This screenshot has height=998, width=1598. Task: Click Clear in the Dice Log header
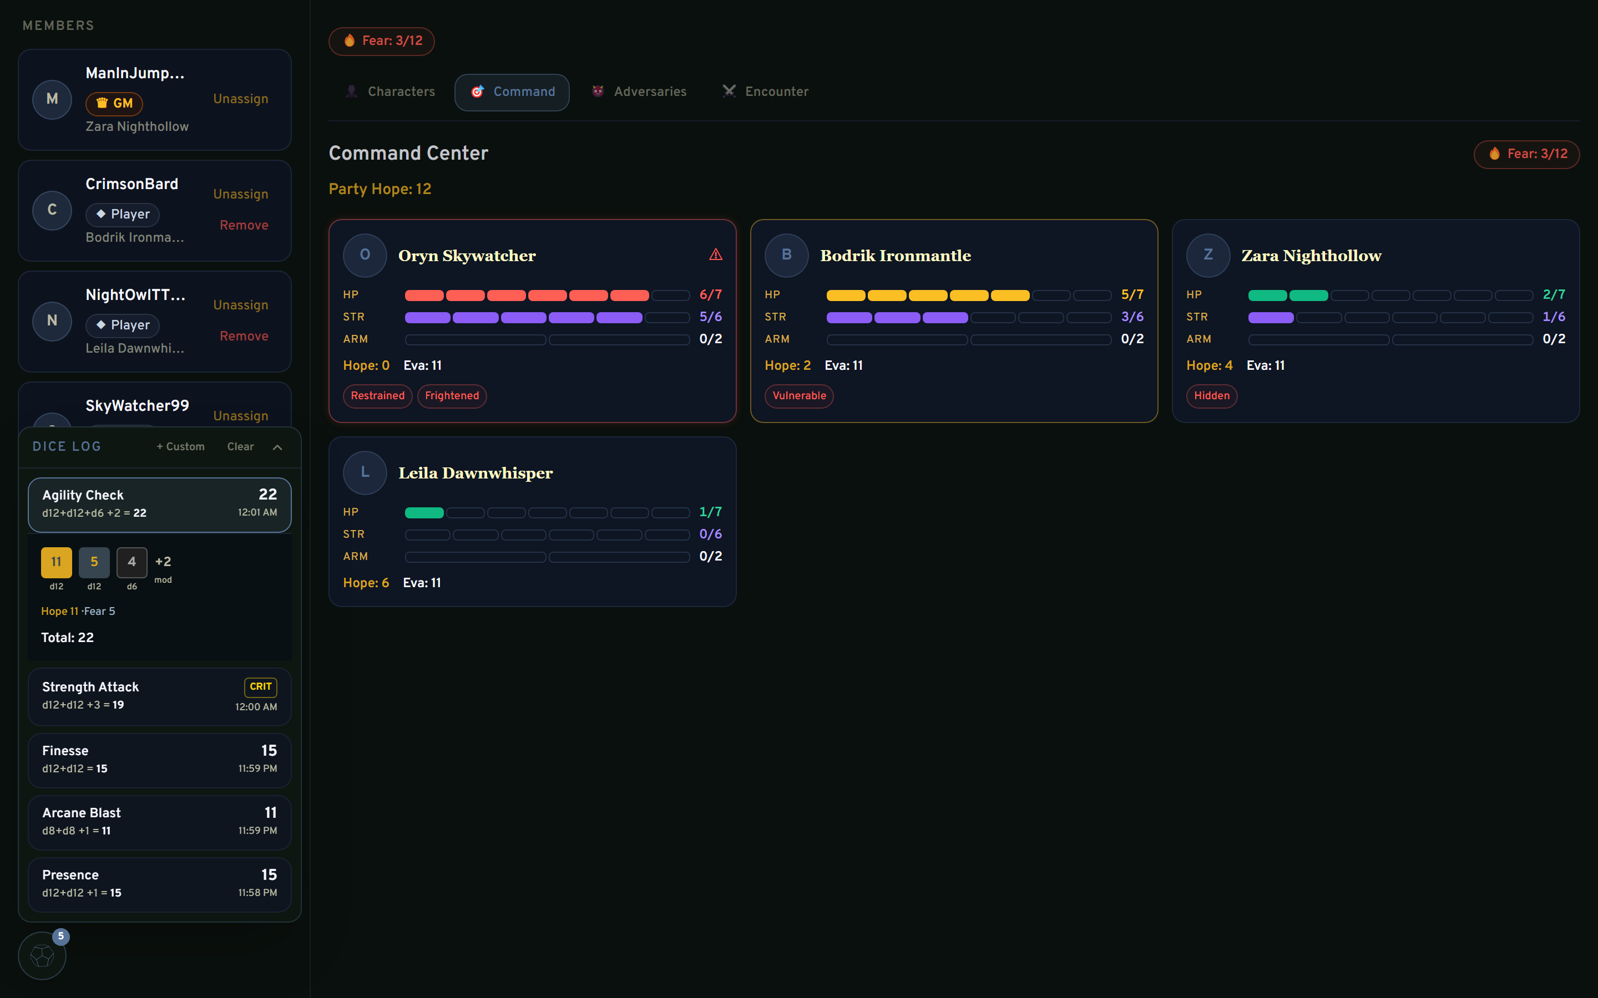[240, 447]
